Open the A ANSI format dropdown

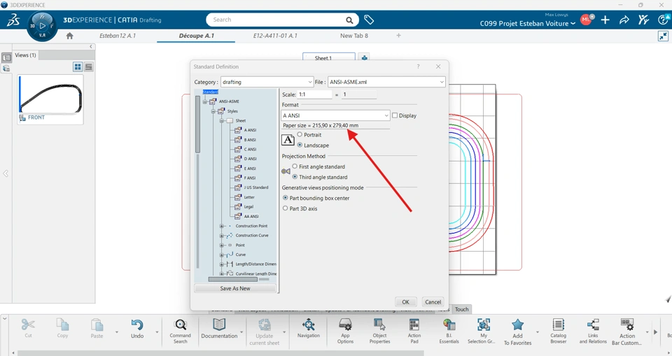335,115
